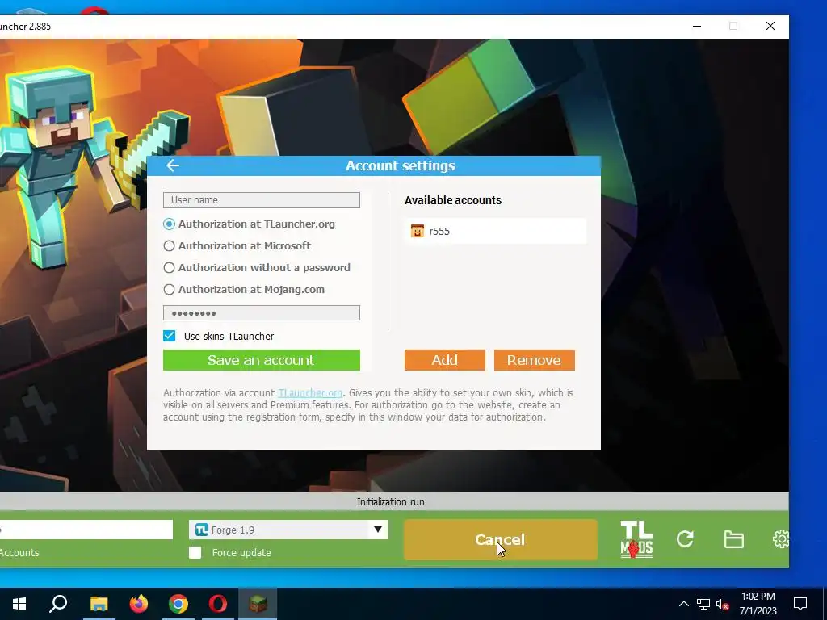Select the r555 account in Available accounts

(x=495, y=231)
